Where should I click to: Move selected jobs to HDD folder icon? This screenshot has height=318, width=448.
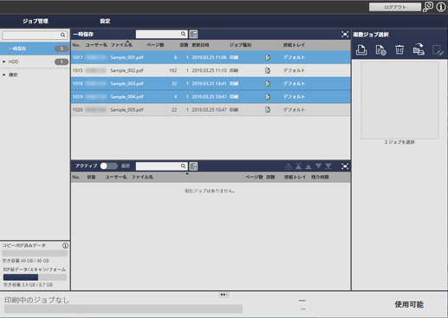419,49
